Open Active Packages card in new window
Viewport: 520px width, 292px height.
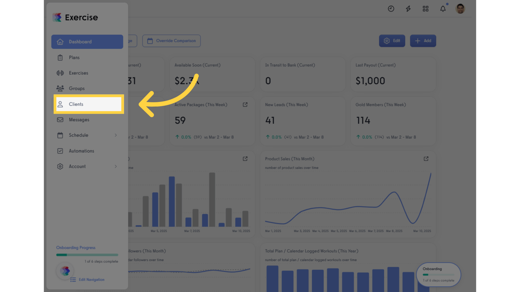245,105
